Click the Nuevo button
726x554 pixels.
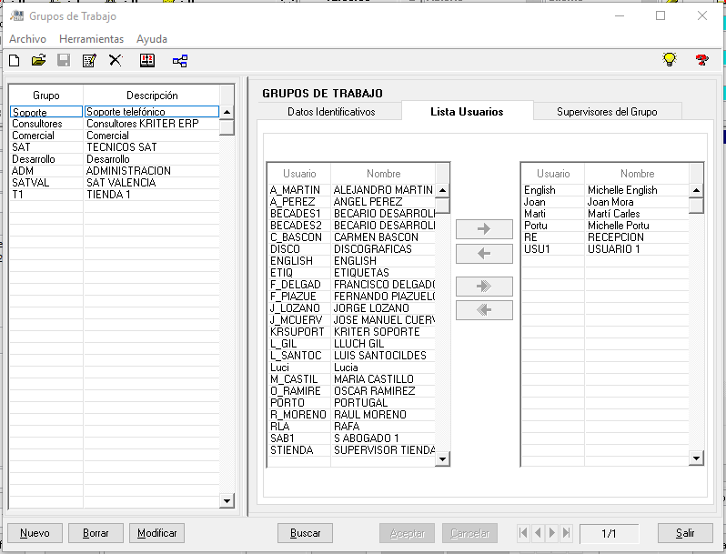(x=35, y=533)
